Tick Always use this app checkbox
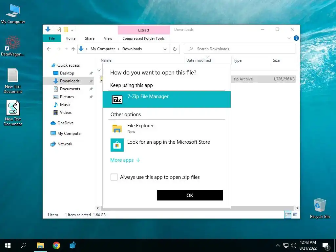 click(x=114, y=177)
